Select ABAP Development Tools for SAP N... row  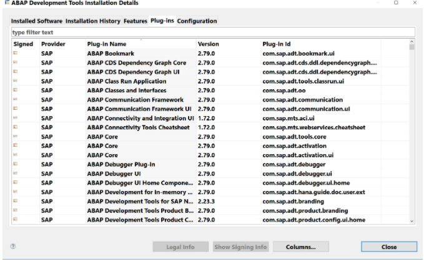tap(210, 202)
